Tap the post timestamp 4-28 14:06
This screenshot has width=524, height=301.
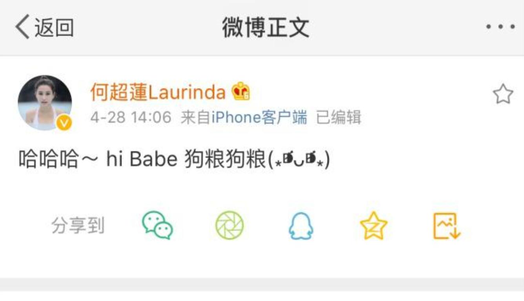131,118
